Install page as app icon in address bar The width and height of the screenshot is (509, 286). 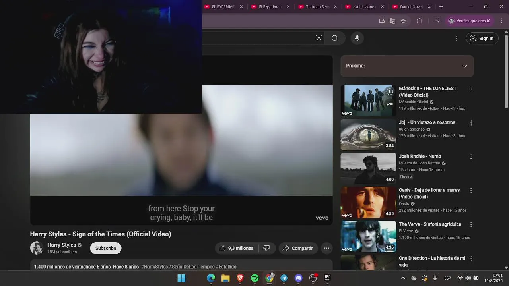point(382,21)
